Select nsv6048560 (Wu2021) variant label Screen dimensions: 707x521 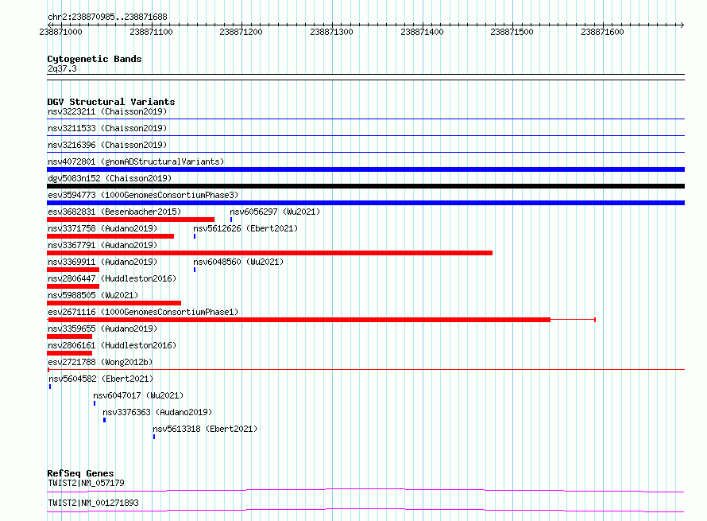pos(238,262)
